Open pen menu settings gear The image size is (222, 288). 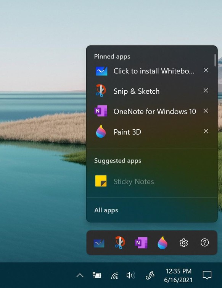tap(183, 242)
